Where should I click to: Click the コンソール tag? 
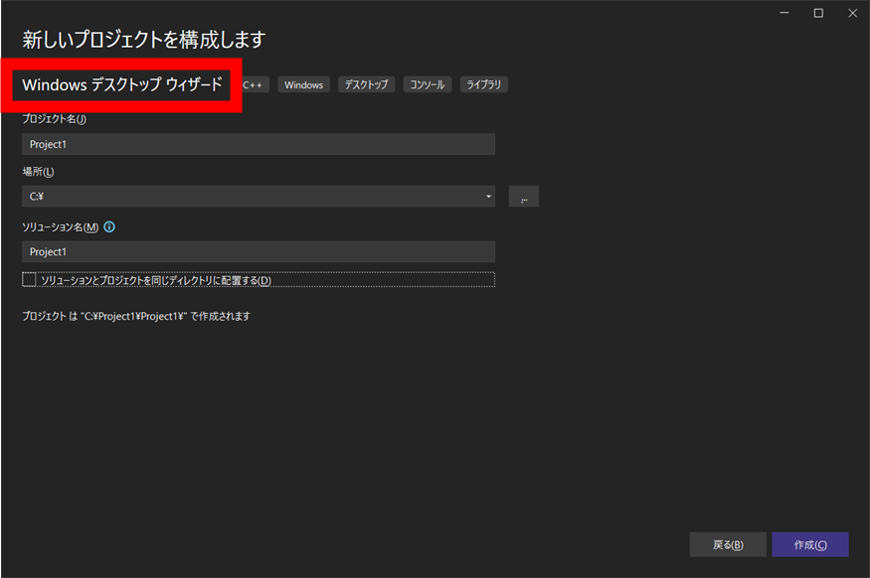(x=429, y=85)
